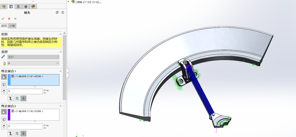This screenshot has width=296, height=137.
Task: Collapse the 终止接合 1 section
Action: pos(60,71)
